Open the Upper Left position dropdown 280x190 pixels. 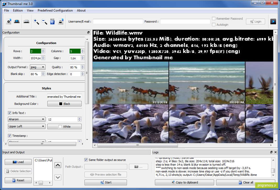point(27,126)
